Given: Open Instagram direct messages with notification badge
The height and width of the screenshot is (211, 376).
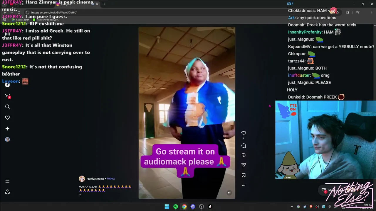Looking at the screenshot, I should pyautogui.click(x=8, y=96).
